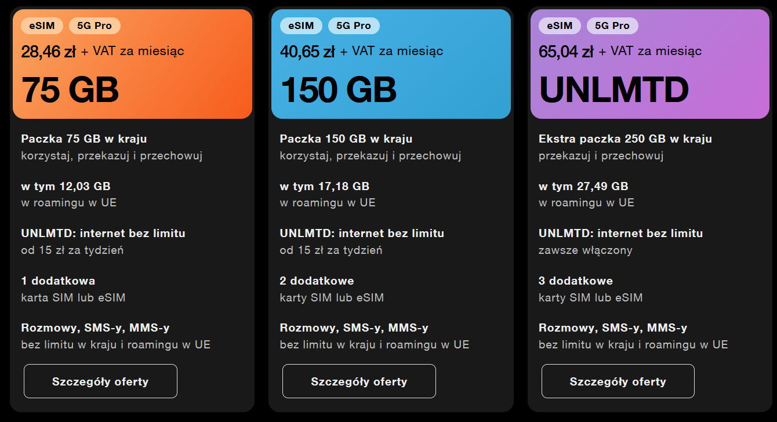Click 'Paczka 75 GB w kraju' feature
Screen dimensions: 777x422
click(84, 139)
